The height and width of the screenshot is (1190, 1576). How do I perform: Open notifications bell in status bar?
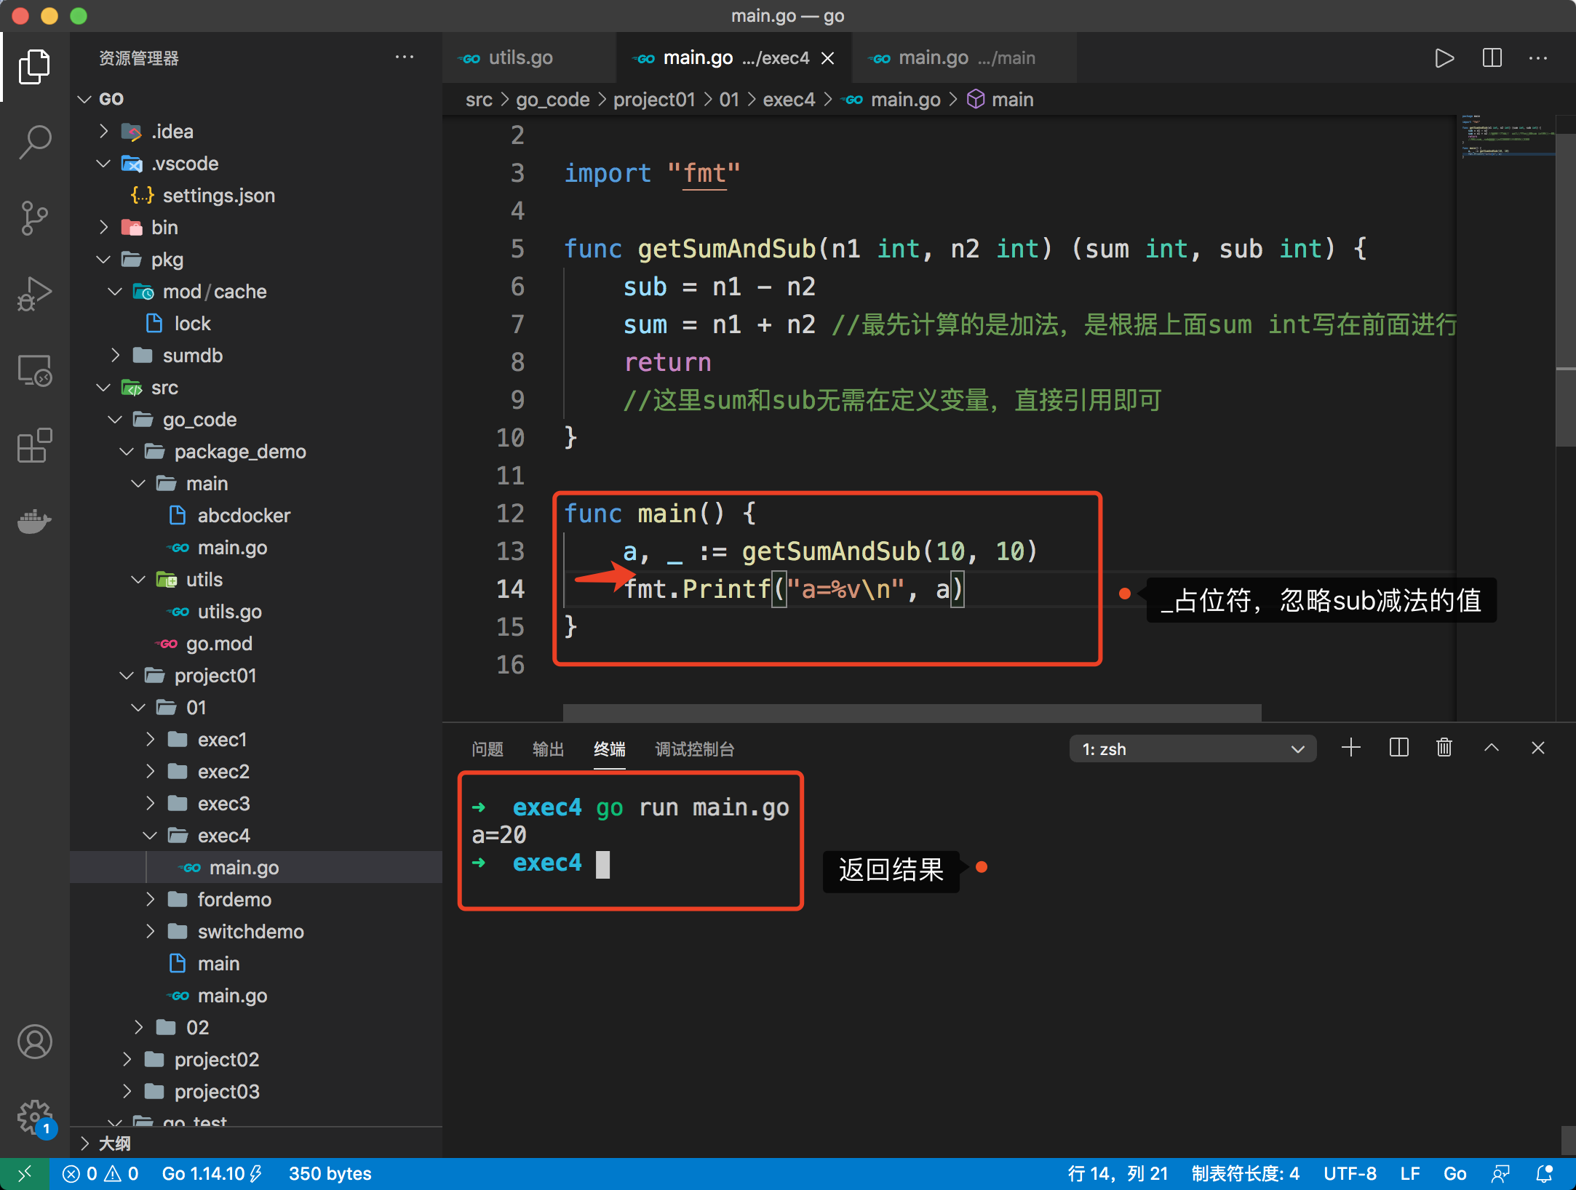click(1544, 1174)
